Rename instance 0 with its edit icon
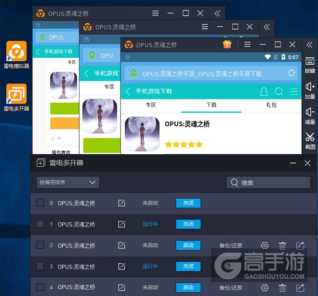Viewport: 318px width, 296px height. point(121,203)
